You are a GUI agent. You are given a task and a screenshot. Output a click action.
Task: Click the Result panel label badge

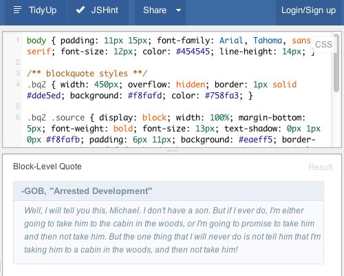click(x=320, y=167)
